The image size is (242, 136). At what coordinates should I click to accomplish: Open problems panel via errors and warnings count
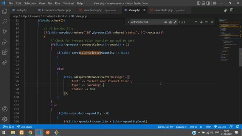pyautogui.click(x=8, y=127)
